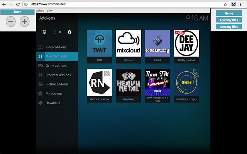The height and width of the screenshot is (154, 247).
Task: Click Load my files button
Action: click(x=229, y=20)
